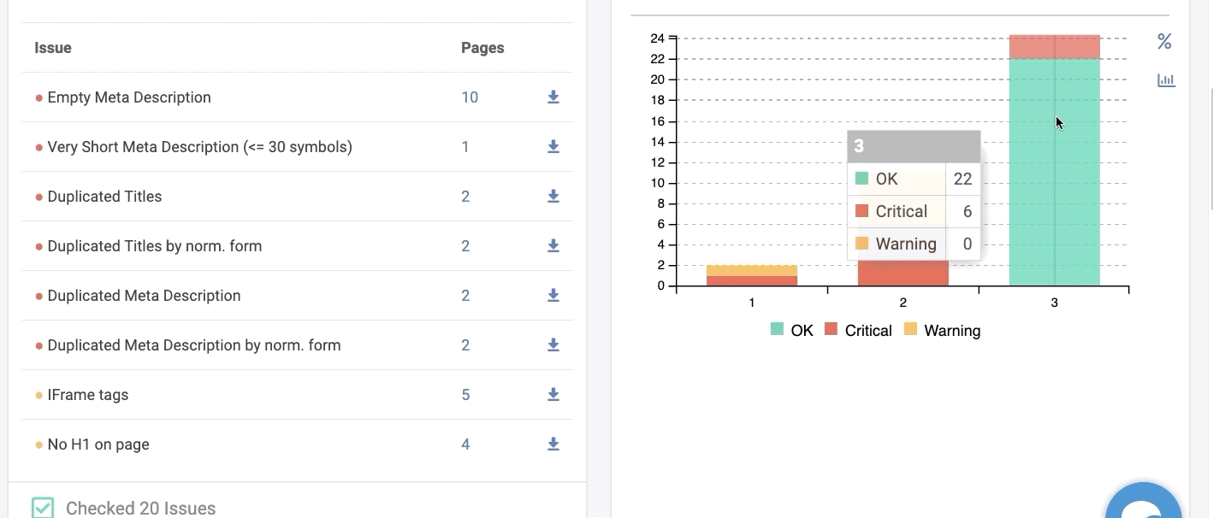This screenshot has height=518, width=1213.
Task: Click the x-axis label 3 under the chart
Action: [x=1054, y=303]
